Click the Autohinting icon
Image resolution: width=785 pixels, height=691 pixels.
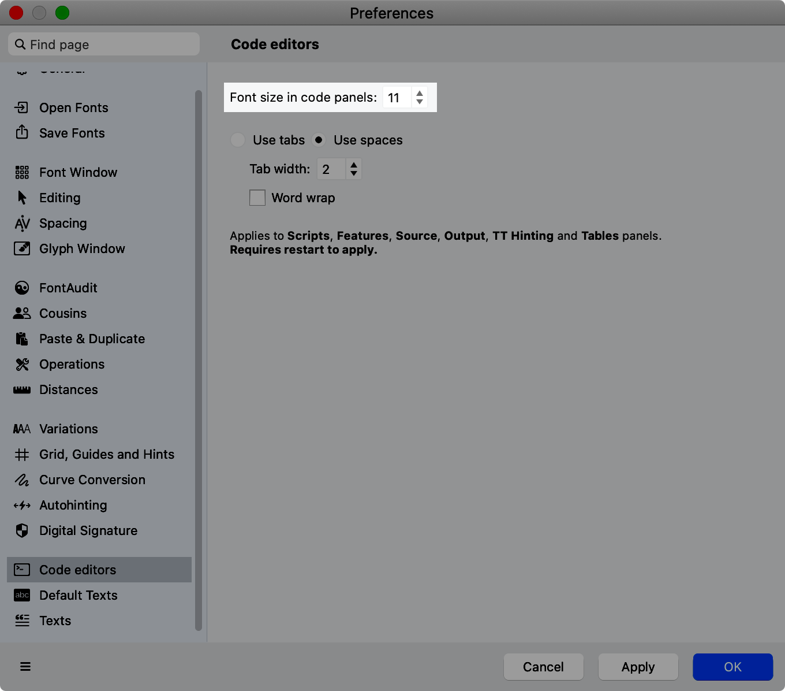click(x=22, y=506)
